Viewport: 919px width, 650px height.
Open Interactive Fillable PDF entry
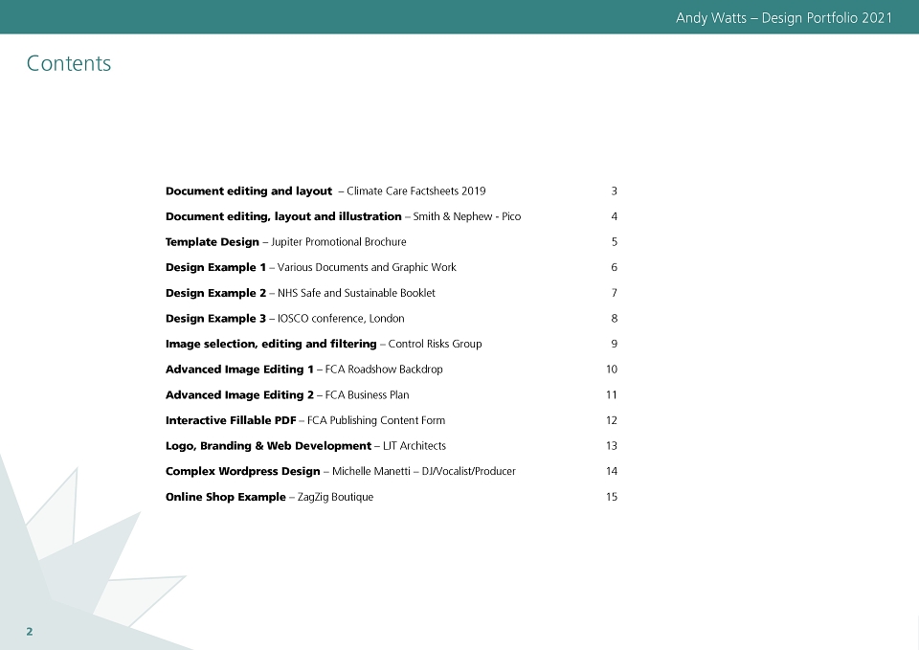[x=305, y=420]
